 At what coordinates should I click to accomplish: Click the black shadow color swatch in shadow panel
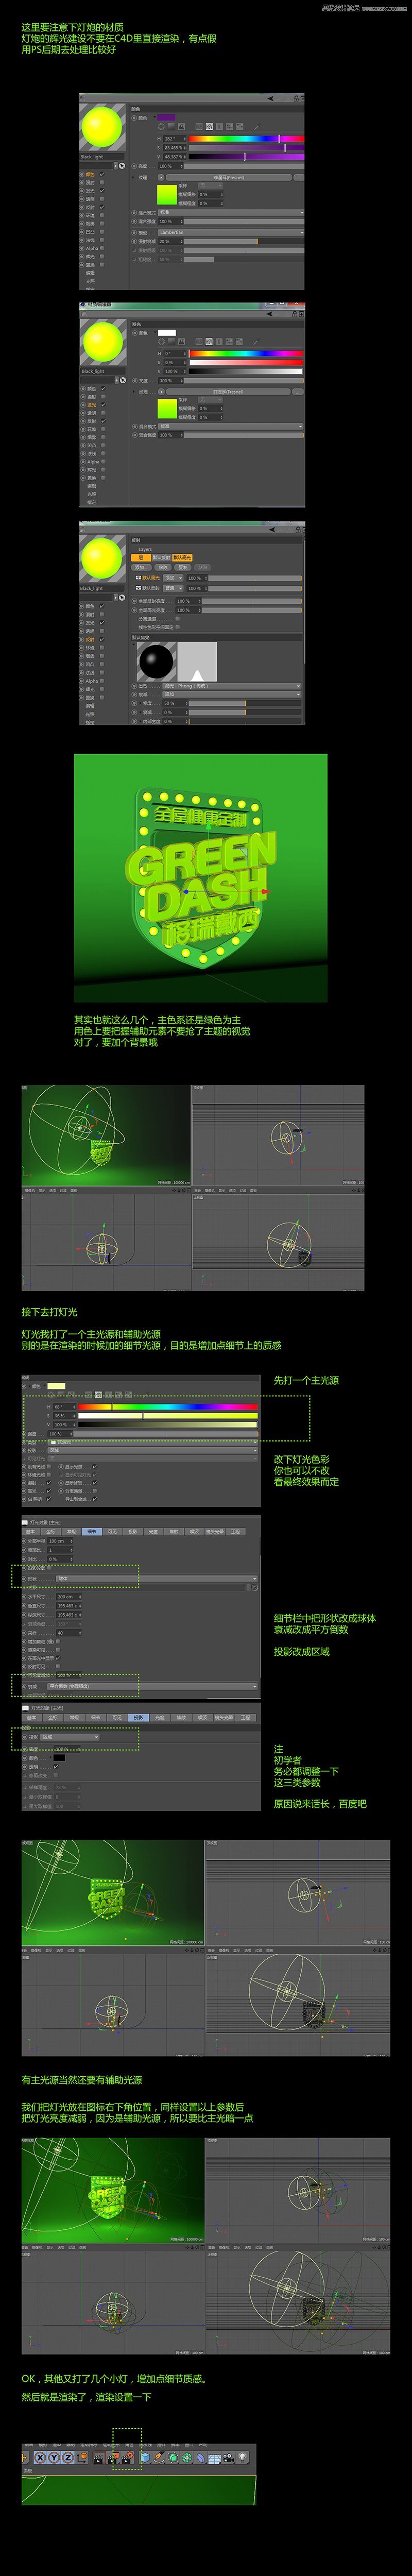pos(59,1758)
